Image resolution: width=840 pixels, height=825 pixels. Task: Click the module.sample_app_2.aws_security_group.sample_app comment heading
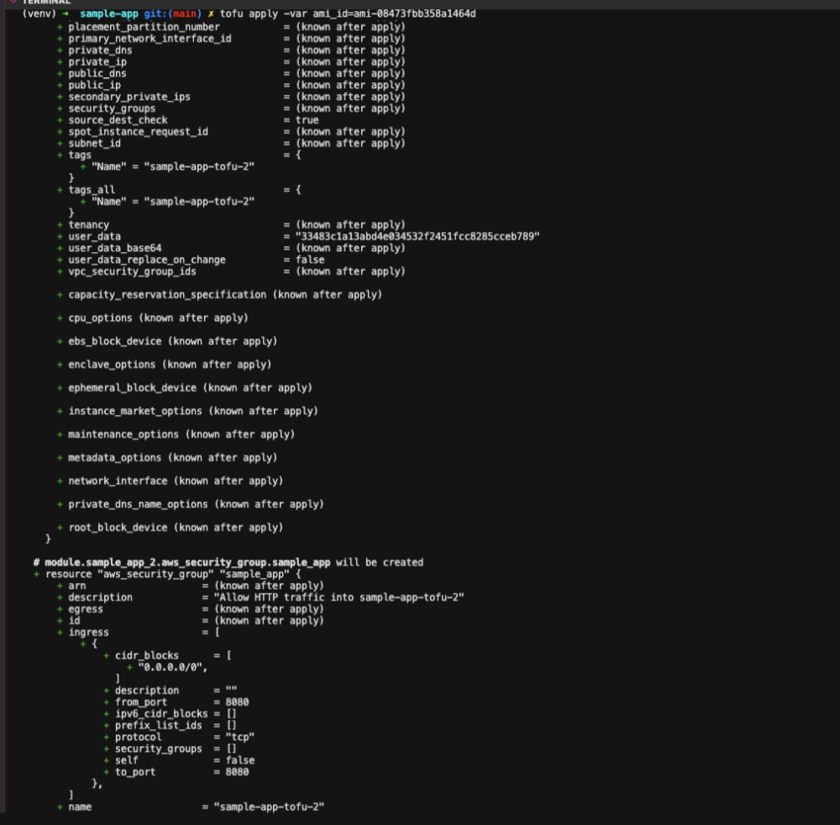pos(190,562)
